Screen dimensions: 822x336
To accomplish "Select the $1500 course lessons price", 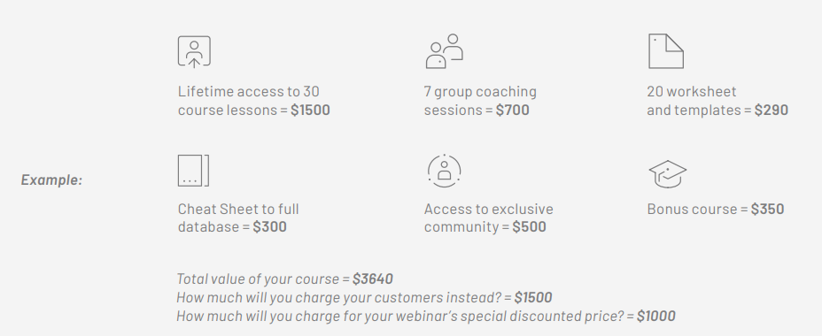I will [310, 111].
